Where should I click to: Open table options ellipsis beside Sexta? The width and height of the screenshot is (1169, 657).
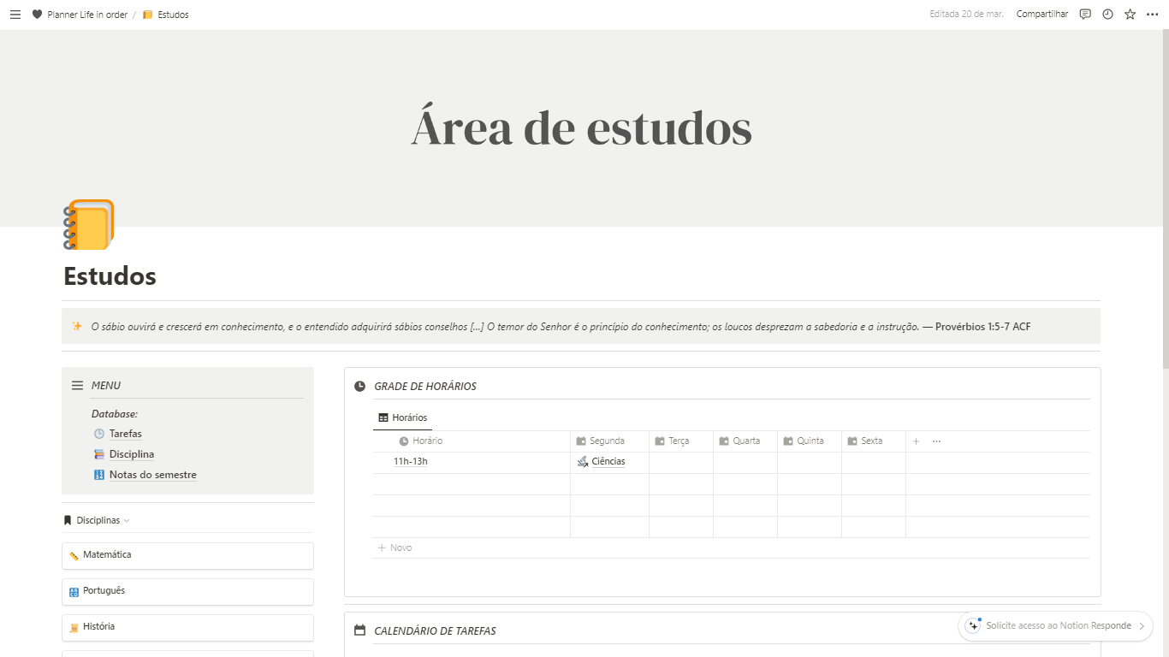(936, 441)
